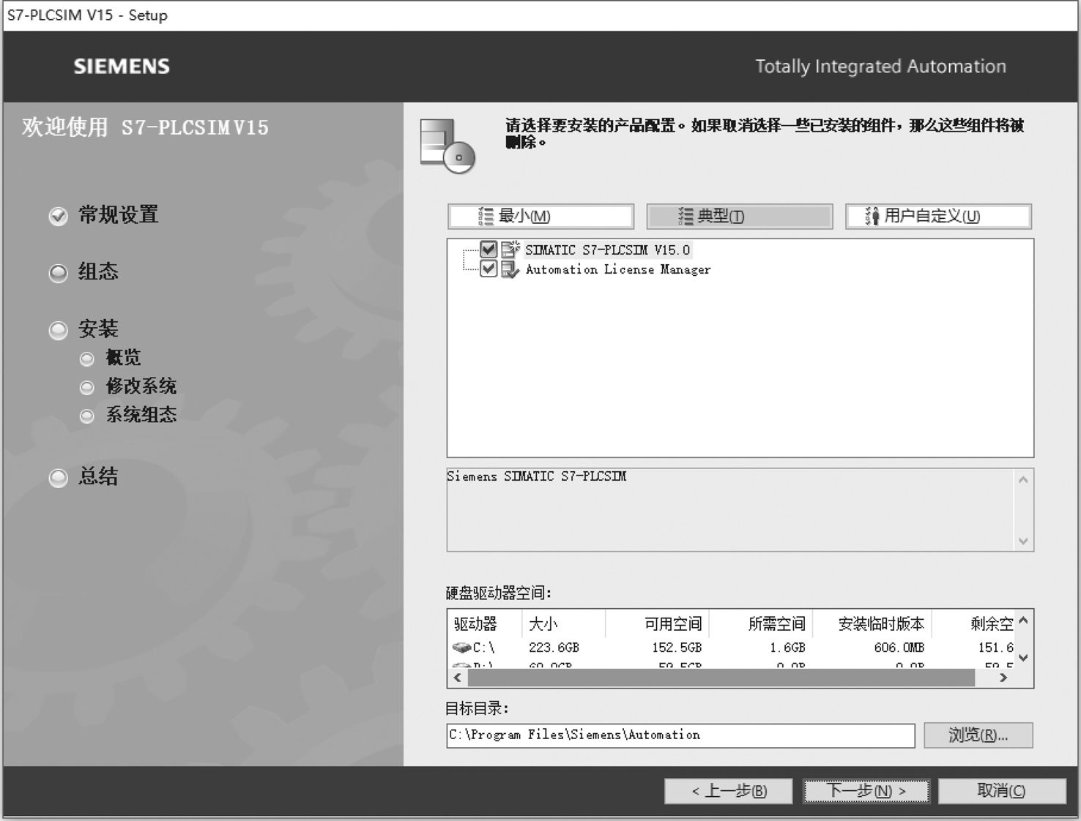Click the 152.5GB free space cell
The height and width of the screenshot is (821, 1081).
coord(677,648)
